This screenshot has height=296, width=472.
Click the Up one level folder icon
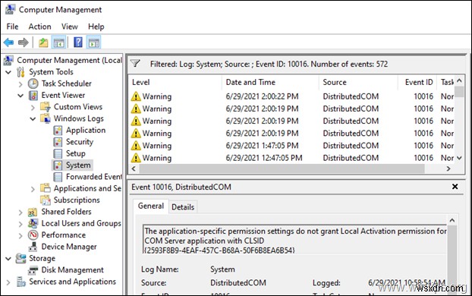coord(43,43)
